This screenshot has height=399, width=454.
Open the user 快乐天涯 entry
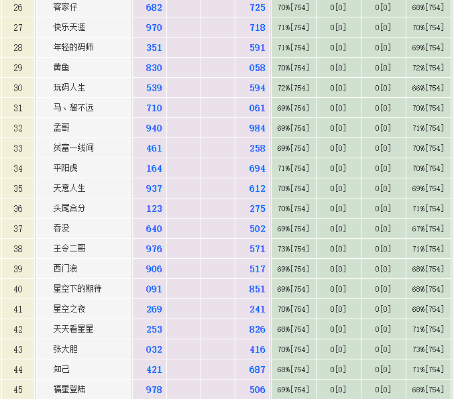pyautogui.click(x=69, y=27)
